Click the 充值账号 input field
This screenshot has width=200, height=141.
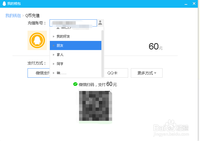click(73, 23)
